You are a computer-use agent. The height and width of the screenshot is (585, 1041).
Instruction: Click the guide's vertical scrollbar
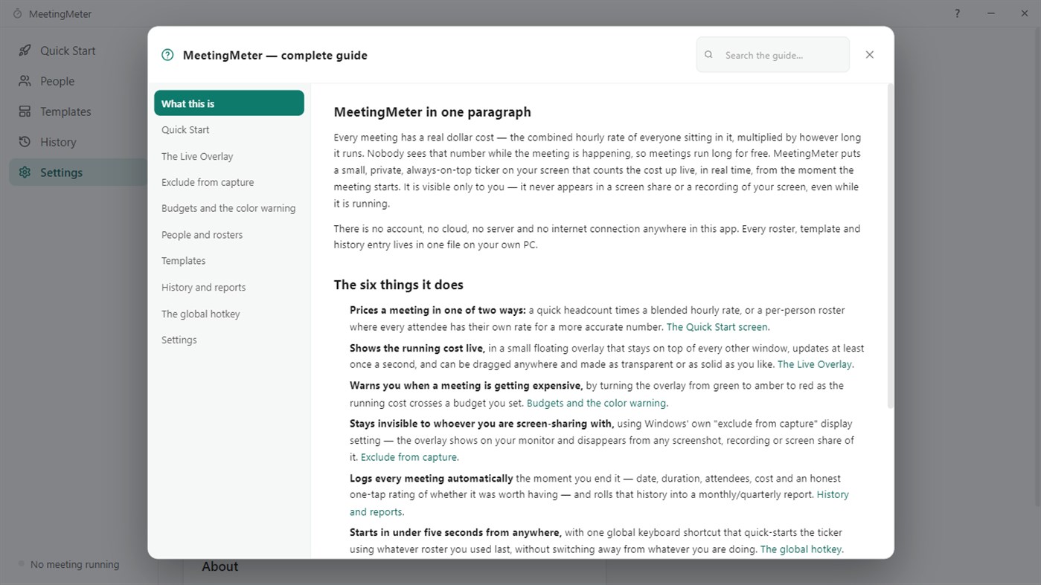[890, 245]
